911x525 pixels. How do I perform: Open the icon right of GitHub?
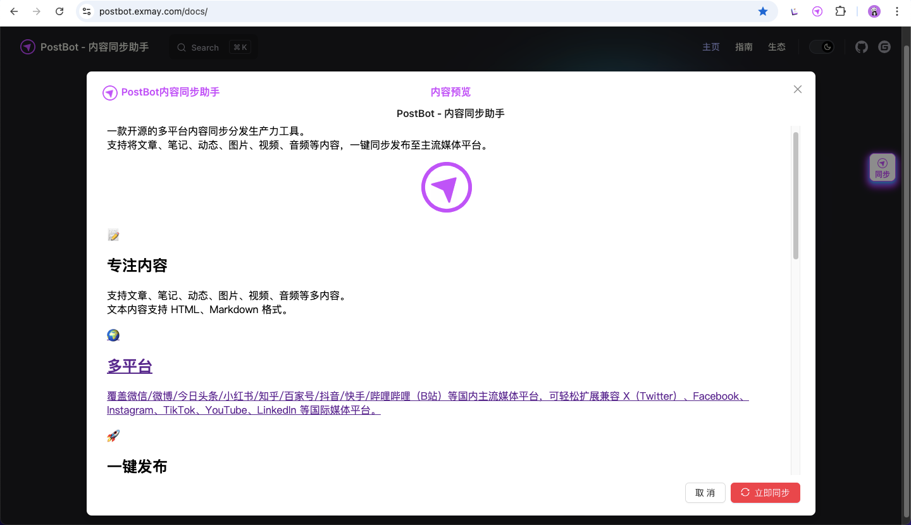[884, 47]
